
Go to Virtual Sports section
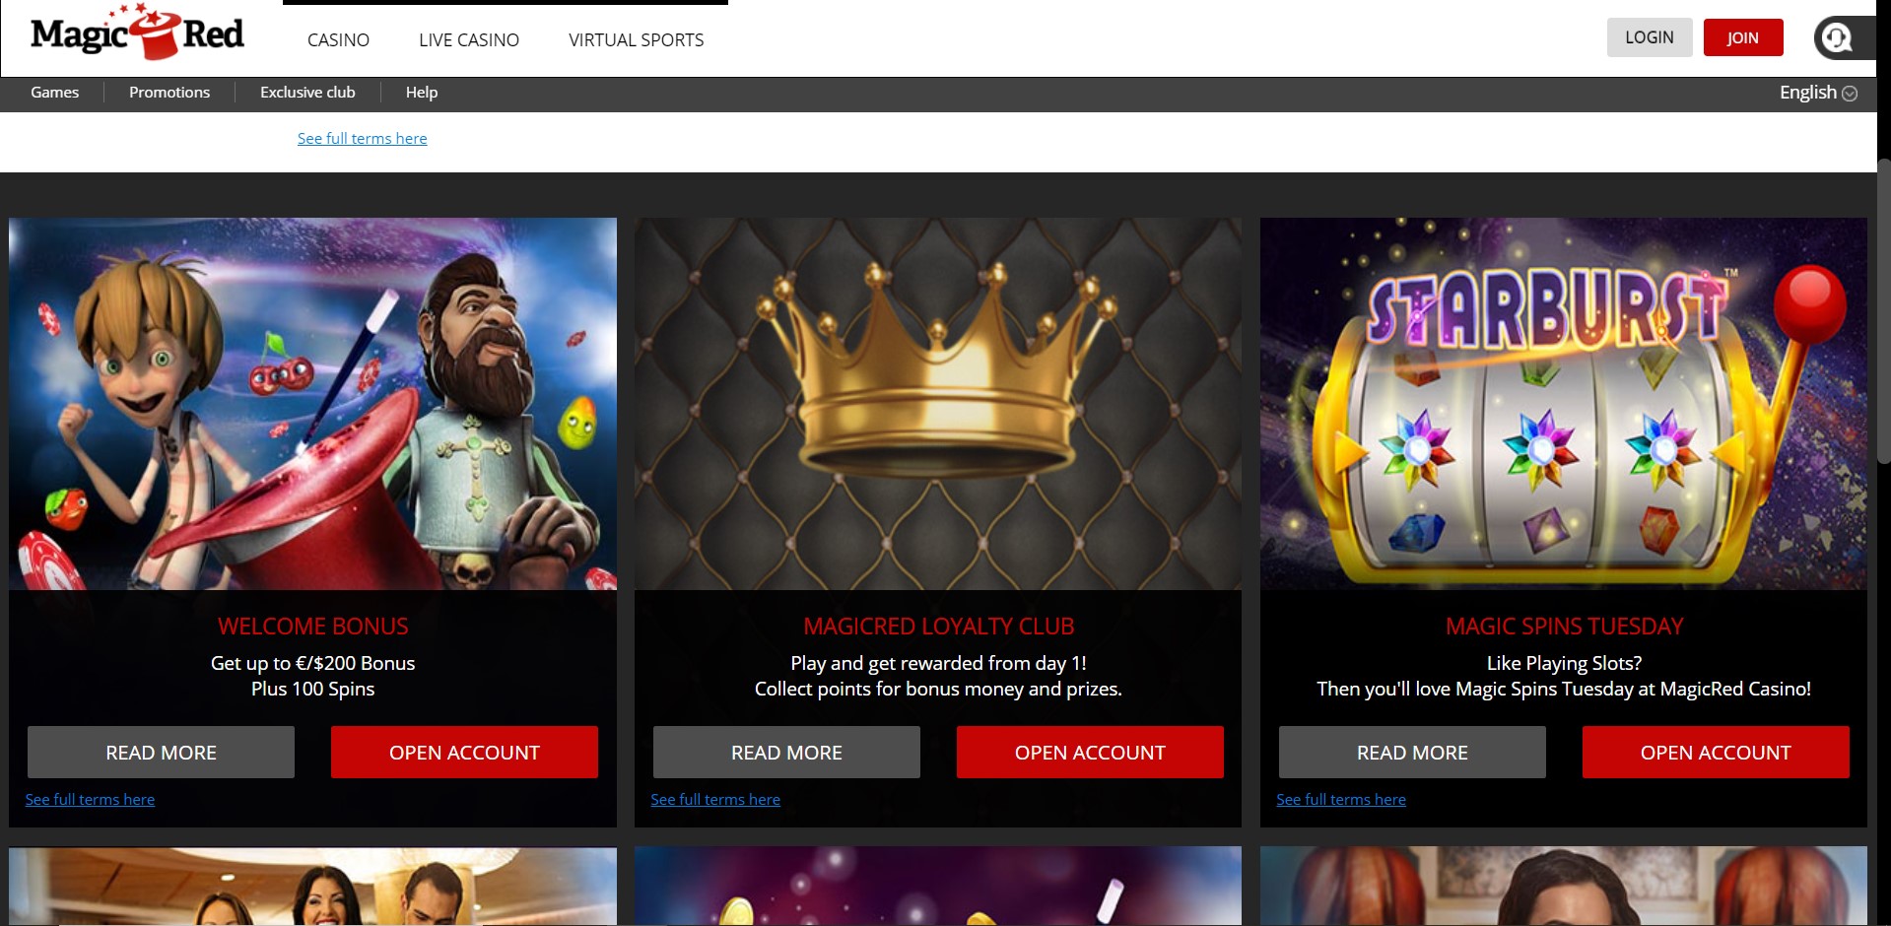coord(637,40)
